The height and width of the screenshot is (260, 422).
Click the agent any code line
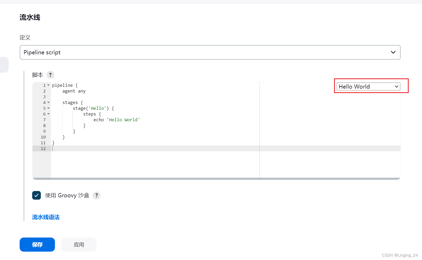74,91
